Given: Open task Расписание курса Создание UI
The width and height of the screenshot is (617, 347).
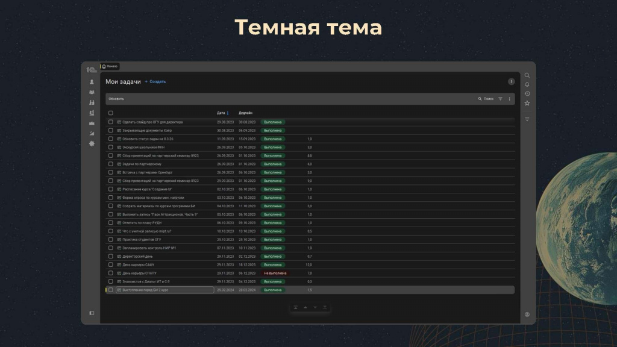Looking at the screenshot, I should point(147,189).
